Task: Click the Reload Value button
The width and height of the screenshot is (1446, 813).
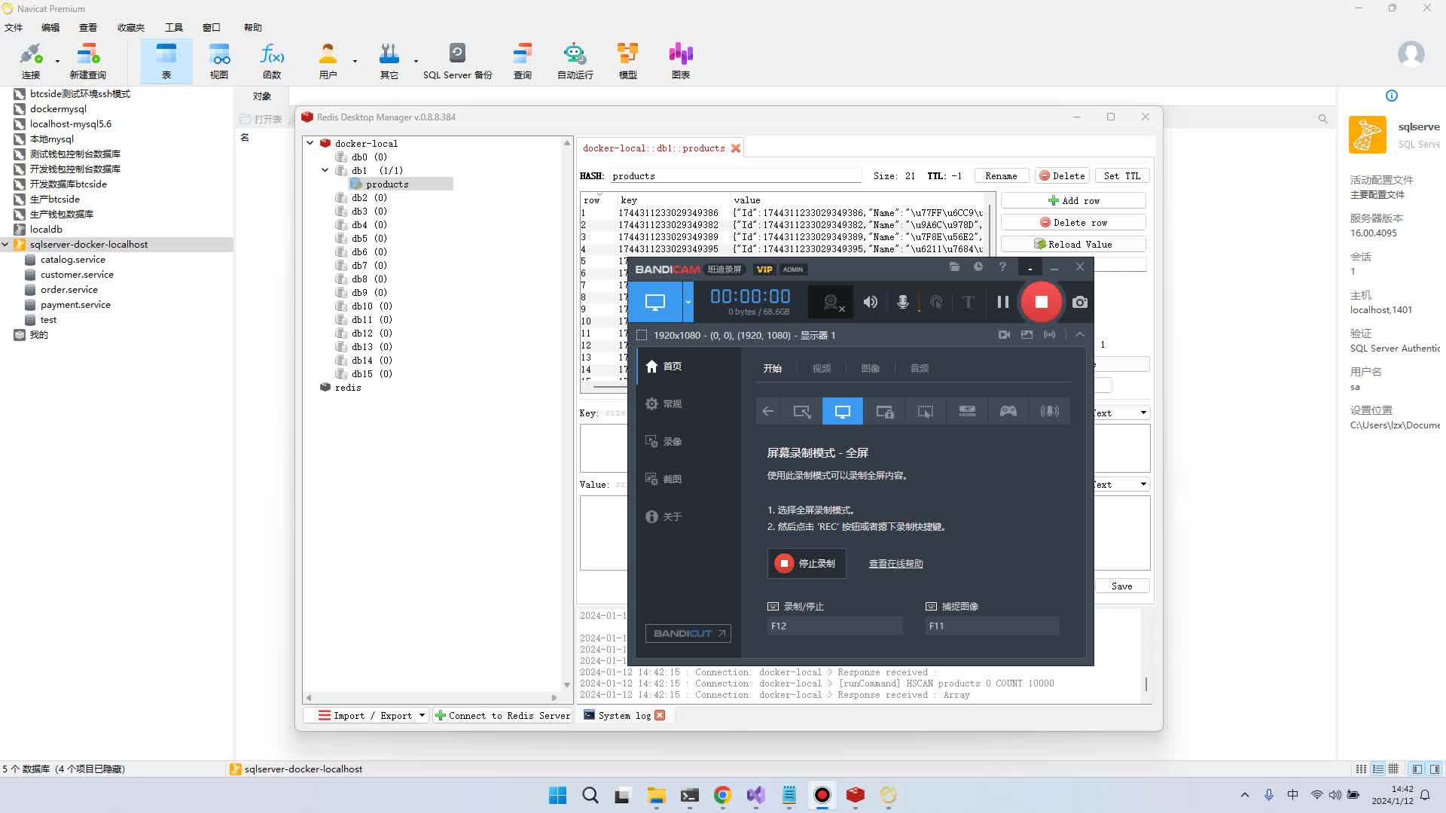Action: tap(1073, 245)
